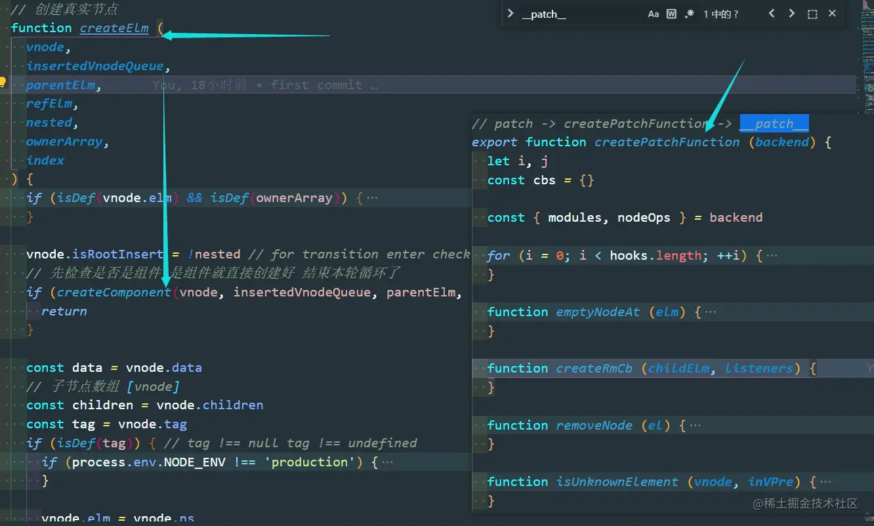Click 'let i, j' line
Image resolution: width=874 pixels, height=526 pixels.
pos(518,161)
